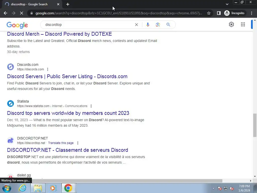
Task: Select the discordtop - Google Search tab
Action: [x=32, y=4]
